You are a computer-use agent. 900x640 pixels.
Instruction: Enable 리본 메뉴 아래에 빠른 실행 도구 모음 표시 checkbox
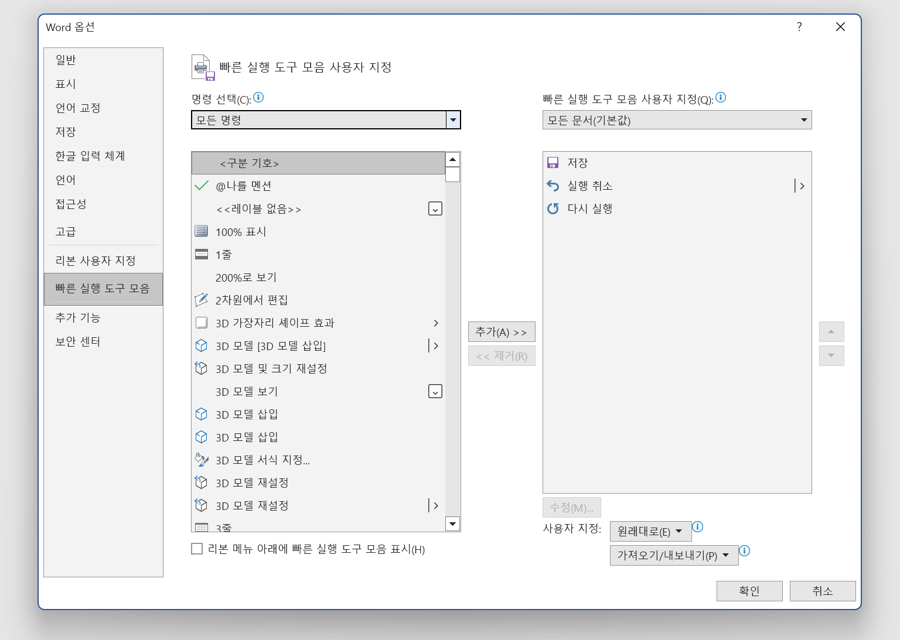197,549
